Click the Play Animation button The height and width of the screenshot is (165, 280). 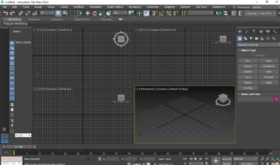196,159
